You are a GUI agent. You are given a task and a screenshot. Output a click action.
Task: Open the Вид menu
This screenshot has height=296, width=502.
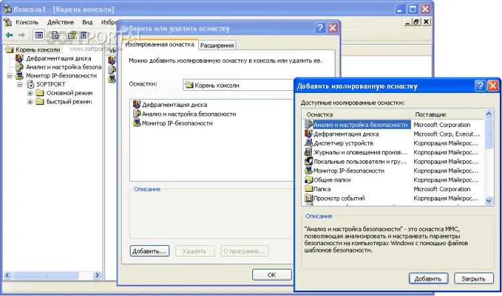click(x=88, y=22)
